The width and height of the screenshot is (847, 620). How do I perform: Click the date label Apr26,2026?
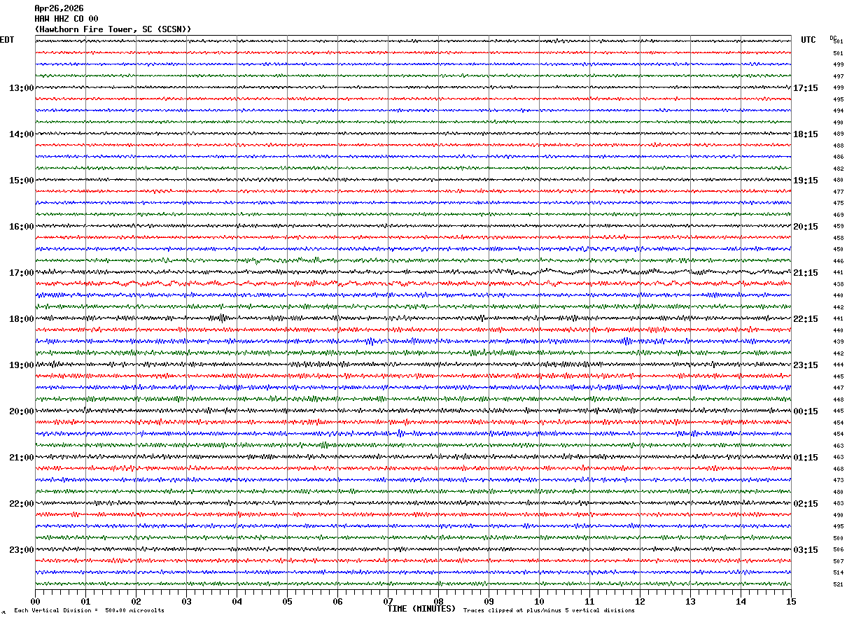pos(59,8)
